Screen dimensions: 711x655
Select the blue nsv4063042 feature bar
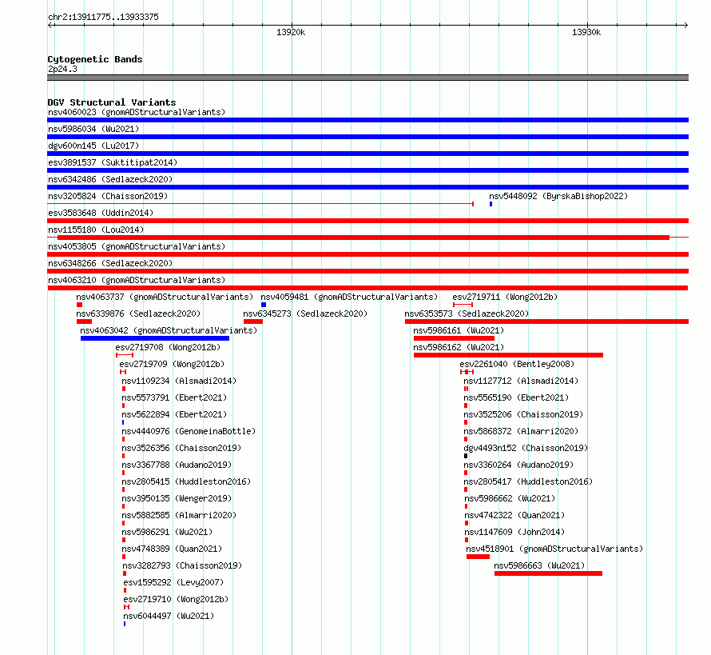(x=155, y=338)
